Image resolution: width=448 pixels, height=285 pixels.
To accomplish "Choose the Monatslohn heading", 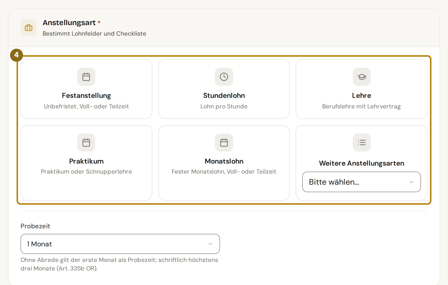I will tap(224, 161).
